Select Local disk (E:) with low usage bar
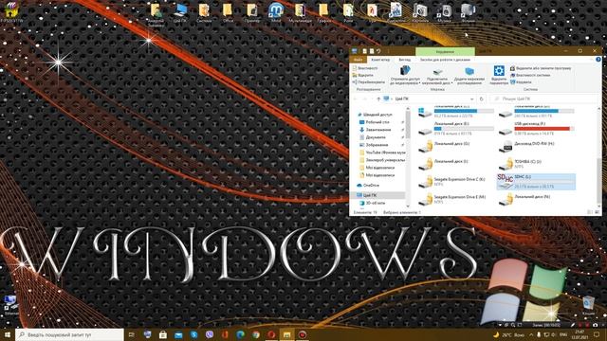Viewport: 607px width, 341px height. pos(464,129)
